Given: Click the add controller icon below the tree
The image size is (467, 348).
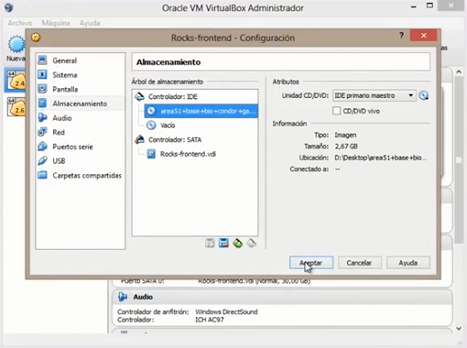Looking at the screenshot, I should tap(210, 244).
